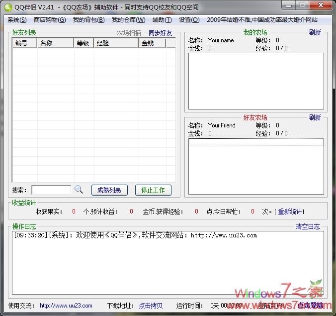Viewport: 336px width, 316px height.
Task: Click 农场扫描 in friend list header
Action: pyautogui.click(x=129, y=33)
